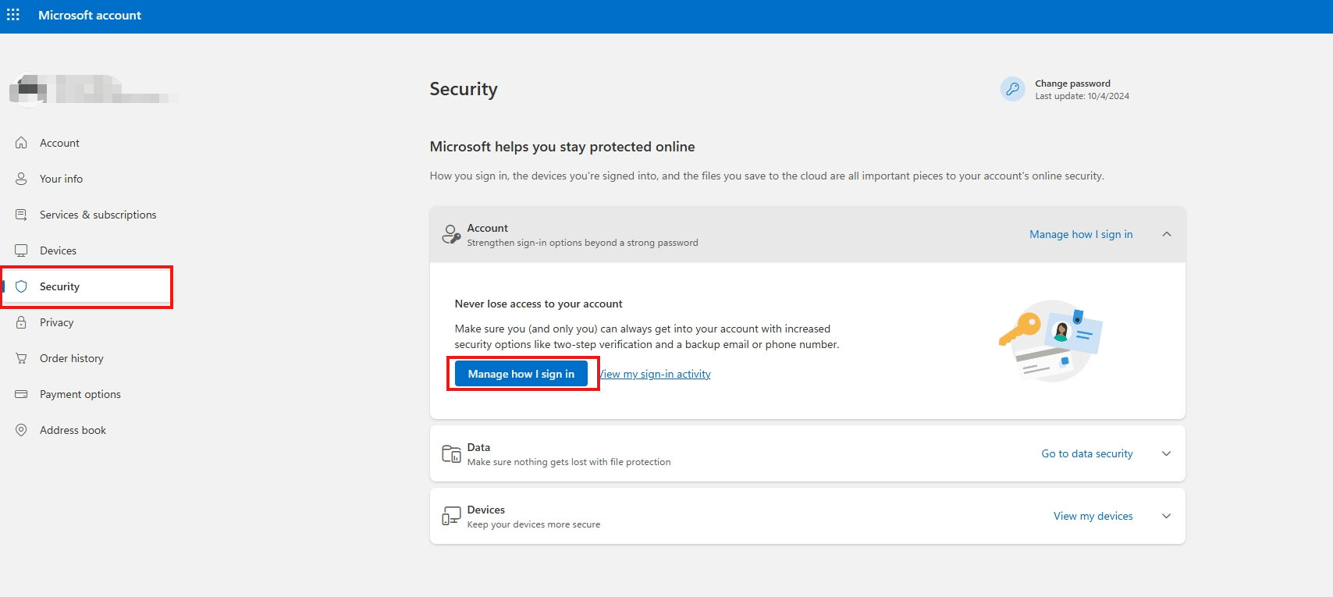1333x597 pixels.
Task: Click the blurred profile picture
Action: click(28, 89)
